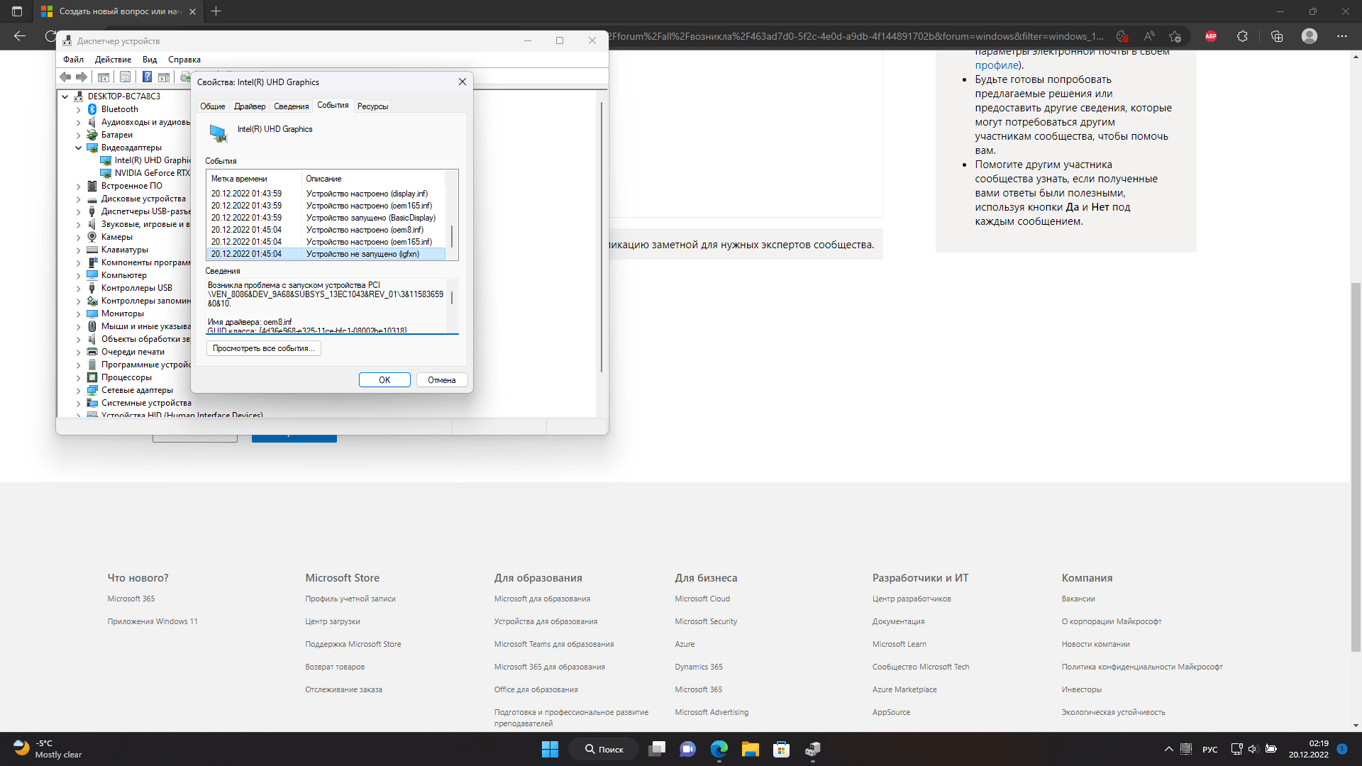Open the Chat (Teams) taskbar icon
The image size is (1362, 766).
point(687,749)
